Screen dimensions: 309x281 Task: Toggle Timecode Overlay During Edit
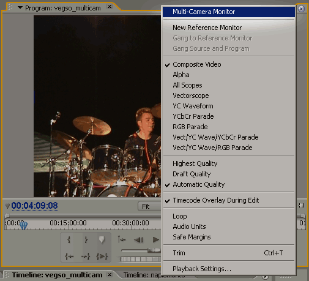pos(229,200)
